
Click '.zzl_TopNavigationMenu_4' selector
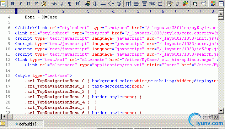coord(55,102)
